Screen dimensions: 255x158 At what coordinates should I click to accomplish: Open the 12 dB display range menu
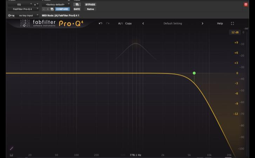click(x=235, y=32)
